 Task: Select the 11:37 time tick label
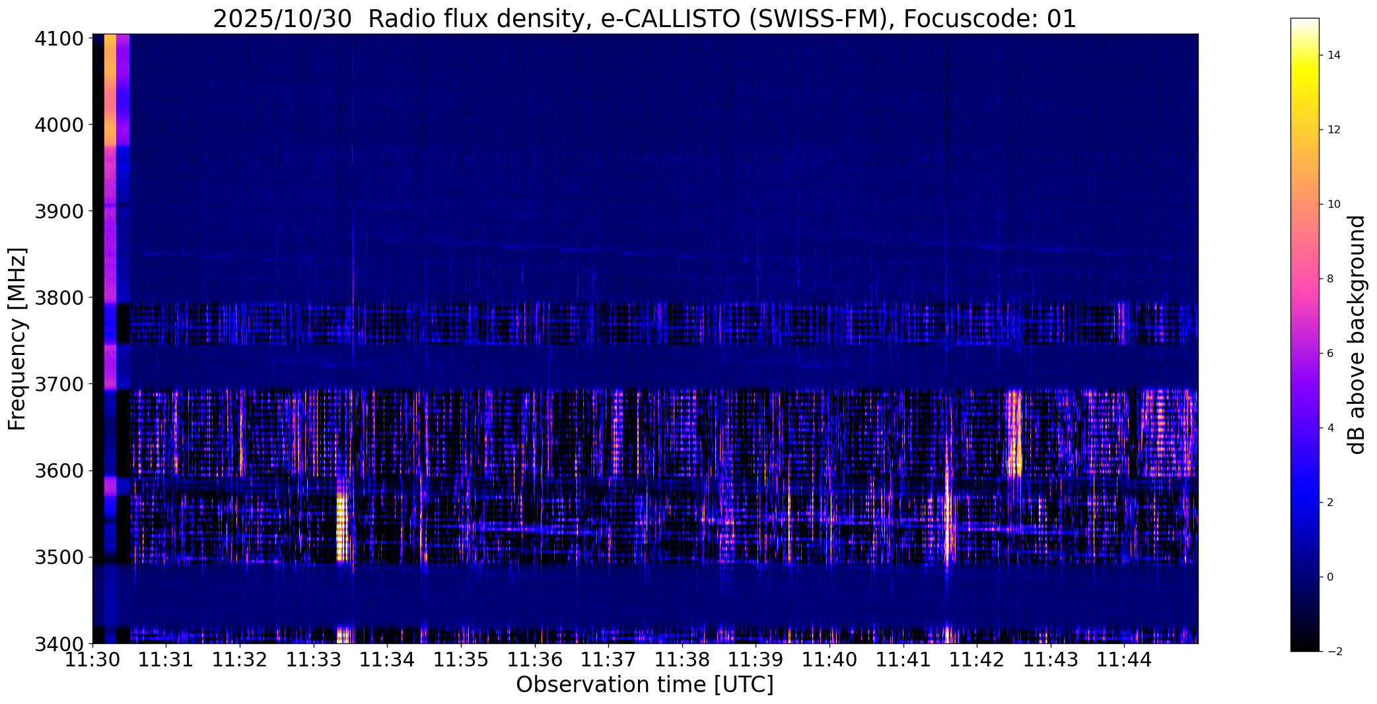coord(609,660)
